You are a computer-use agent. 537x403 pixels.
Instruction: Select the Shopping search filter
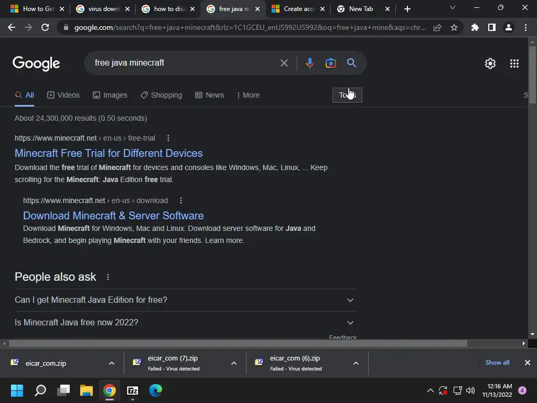pos(162,95)
